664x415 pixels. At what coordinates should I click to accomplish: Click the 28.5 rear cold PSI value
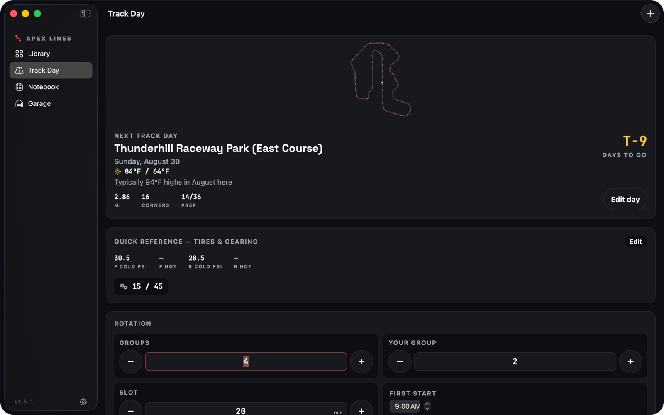196,258
